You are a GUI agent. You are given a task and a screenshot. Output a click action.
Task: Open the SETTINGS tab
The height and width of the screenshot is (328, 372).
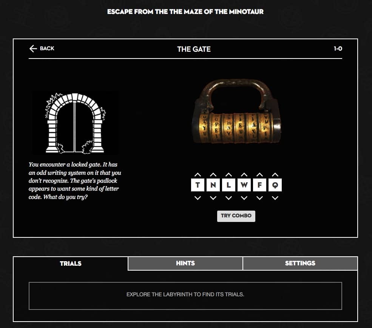300,263
